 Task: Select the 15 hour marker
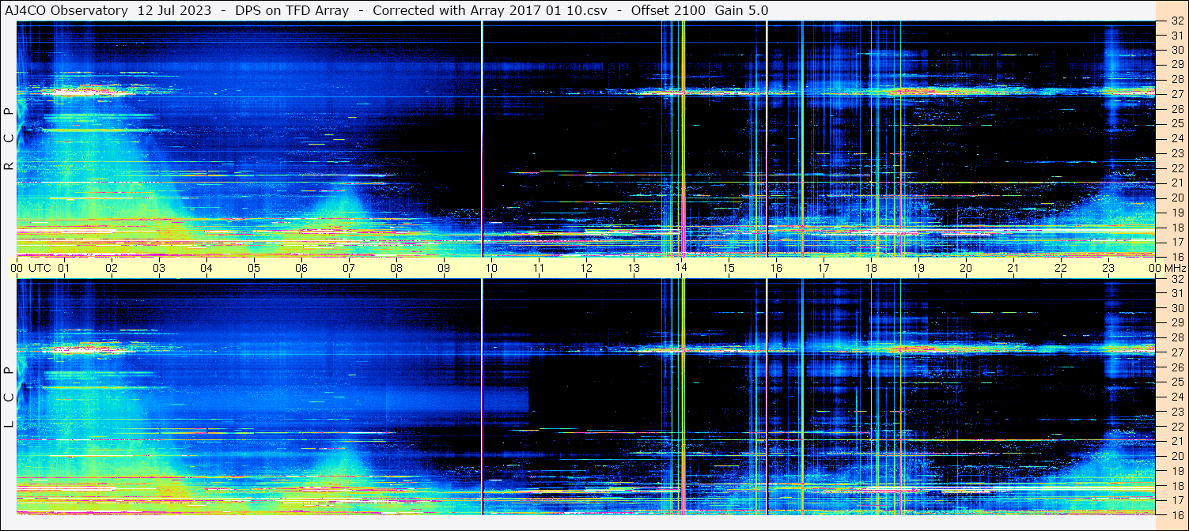pos(729,268)
